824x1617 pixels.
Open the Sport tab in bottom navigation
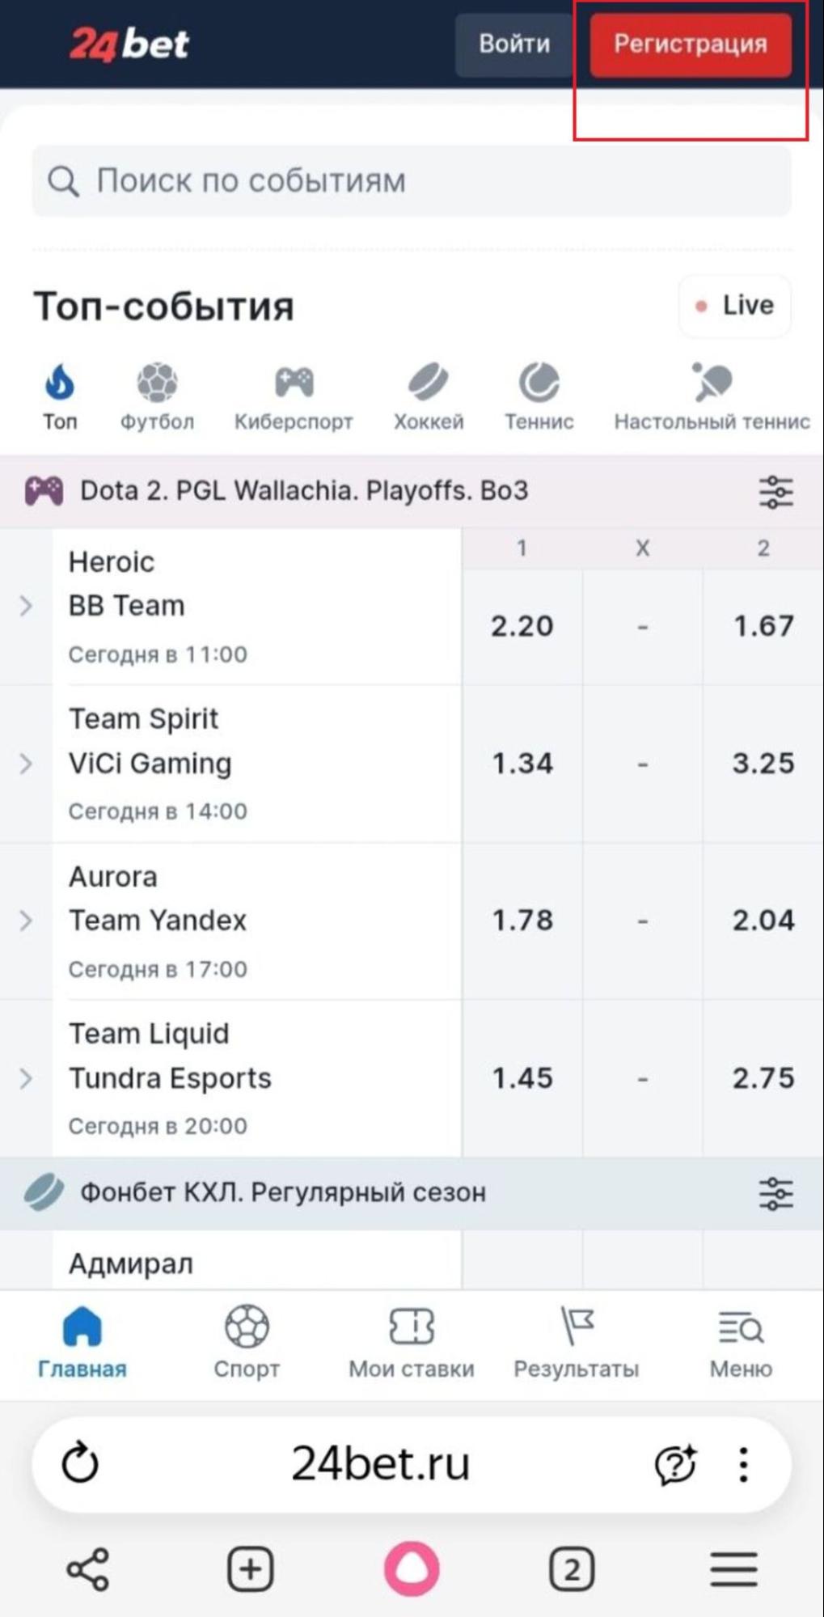(x=247, y=1342)
